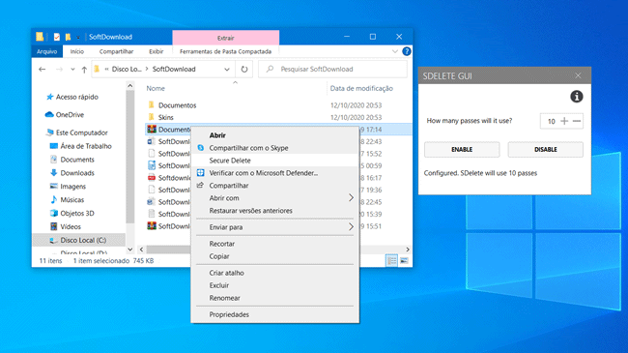Click the Properties quick access toolbar icon
This screenshot has height=353, width=628.
click(x=56, y=37)
